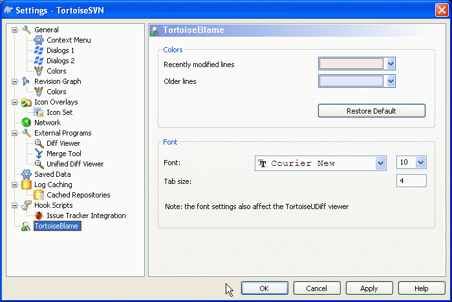The image size is (452, 302).
Task: Collapse the Revision Graph tree node
Action: click(x=14, y=81)
